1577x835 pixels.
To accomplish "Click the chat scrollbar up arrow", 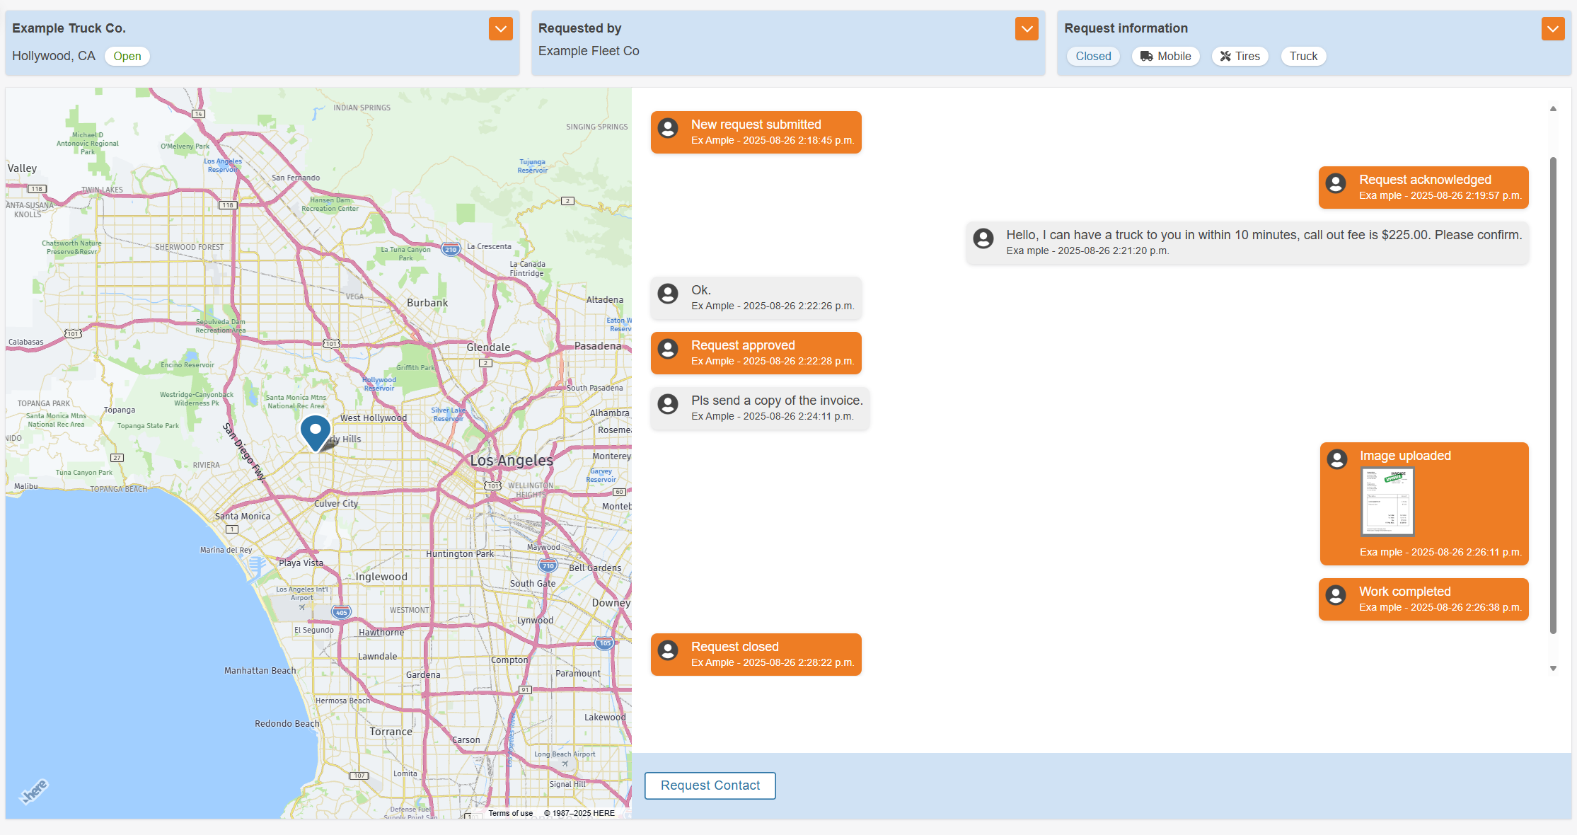I will tap(1553, 109).
